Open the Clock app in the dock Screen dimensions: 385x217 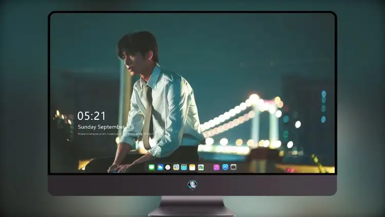click(168, 168)
